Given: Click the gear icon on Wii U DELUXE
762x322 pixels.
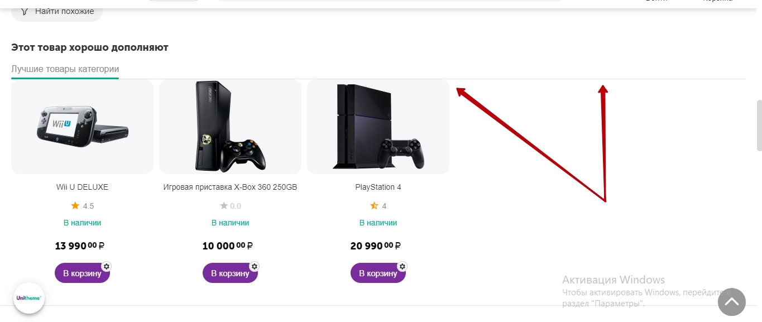Looking at the screenshot, I should point(107,266).
